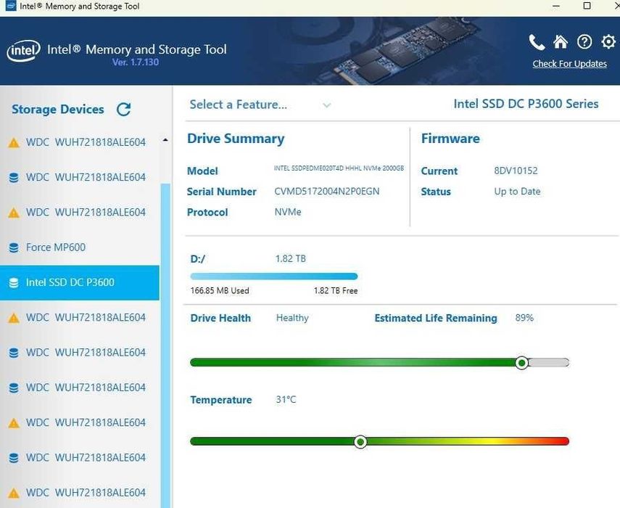
Task: Click serial number CVMD5172004N2P0EGN
Action: [x=326, y=192]
